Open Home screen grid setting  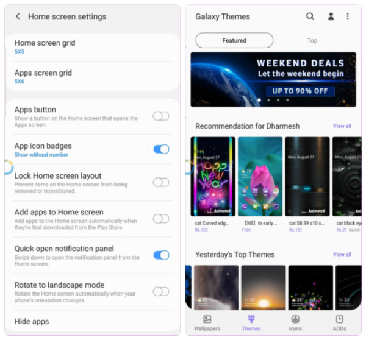coord(92,47)
